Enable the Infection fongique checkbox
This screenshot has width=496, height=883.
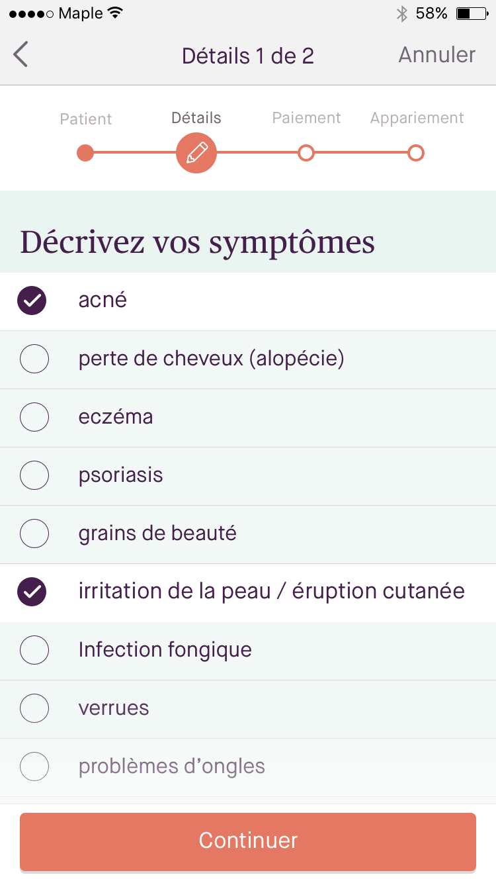click(x=34, y=650)
